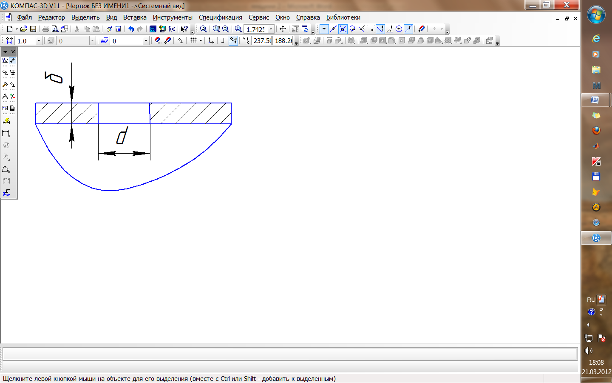Select the Angular dimension tool
The height and width of the screenshot is (383, 612).
[x=6, y=169]
